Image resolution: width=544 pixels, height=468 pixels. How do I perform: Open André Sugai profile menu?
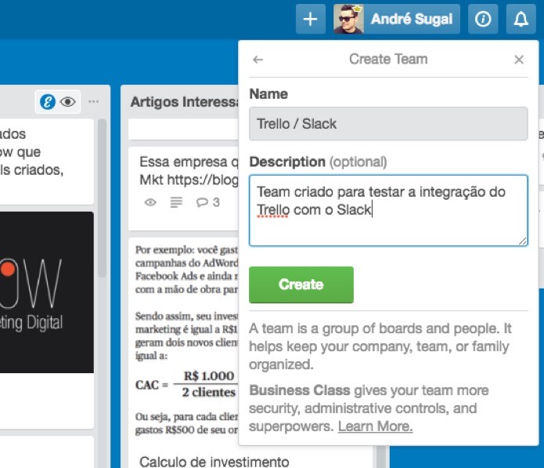[397, 19]
